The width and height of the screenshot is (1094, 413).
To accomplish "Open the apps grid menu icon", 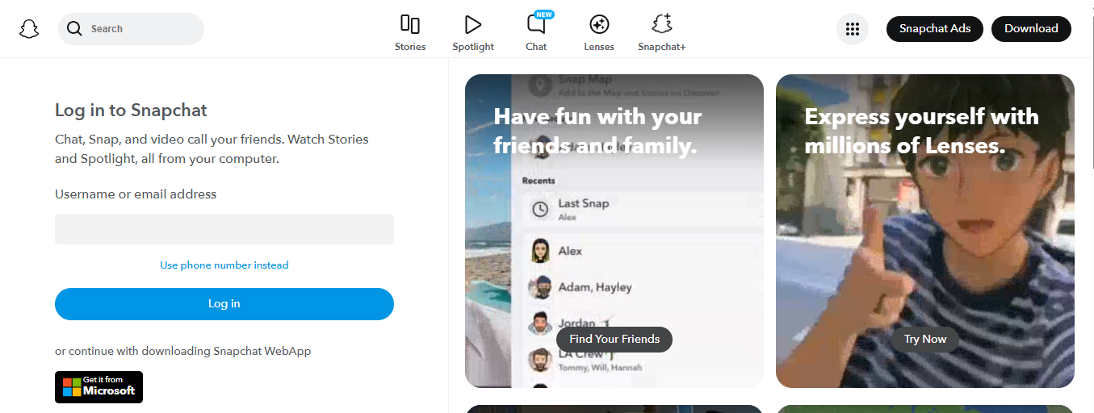I will pyautogui.click(x=852, y=29).
